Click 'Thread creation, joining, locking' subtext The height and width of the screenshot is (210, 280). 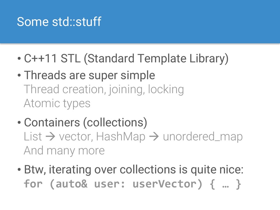pyautogui.click(x=104, y=89)
